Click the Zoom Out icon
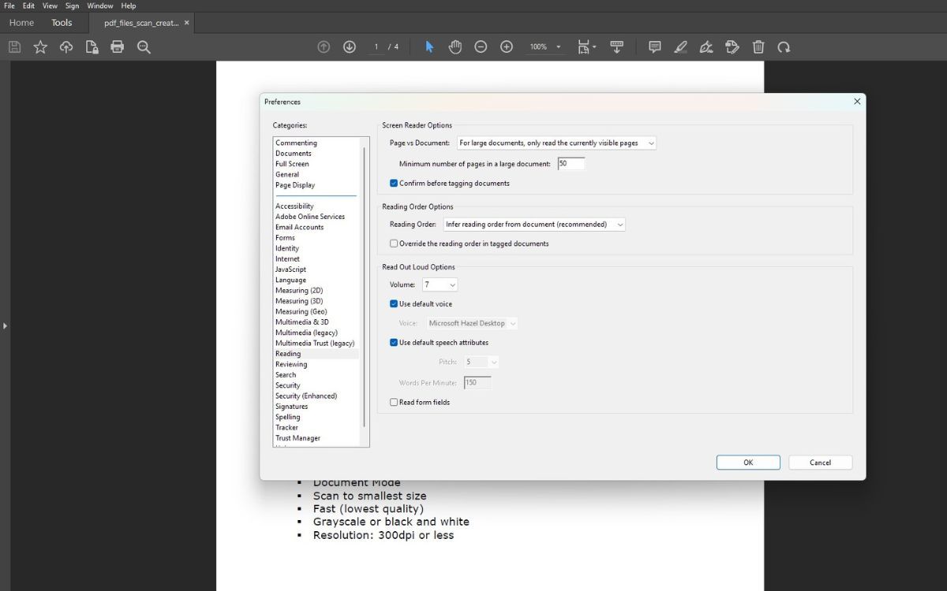 point(481,46)
